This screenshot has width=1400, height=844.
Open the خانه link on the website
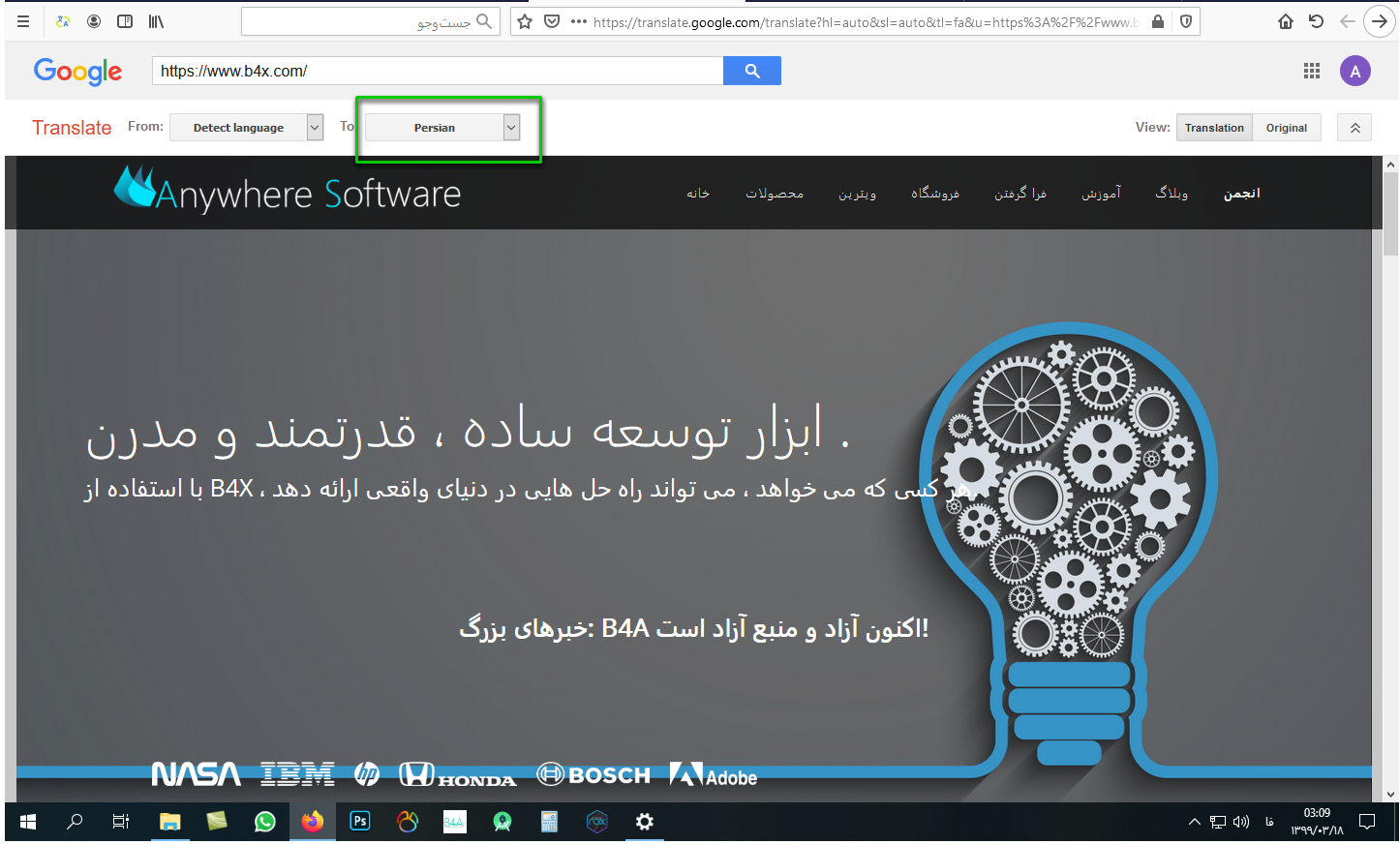click(x=697, y=193)
